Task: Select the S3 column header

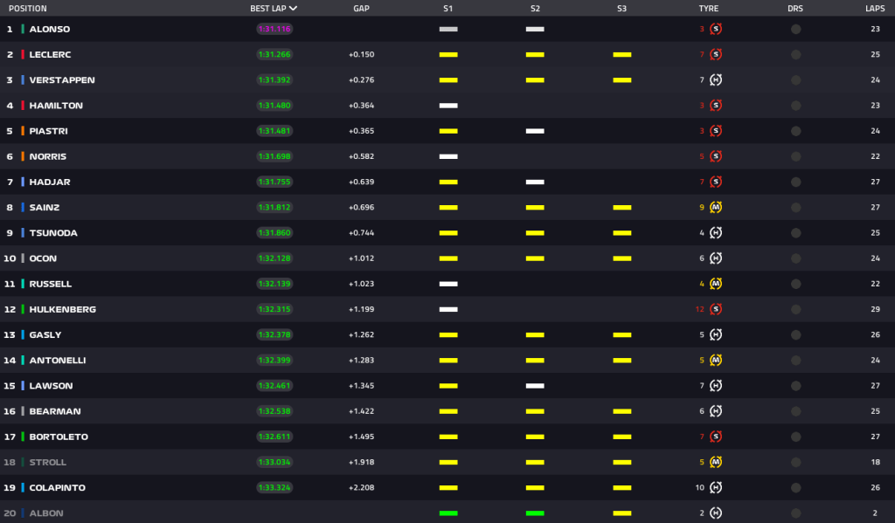Action: pos(621,9)
